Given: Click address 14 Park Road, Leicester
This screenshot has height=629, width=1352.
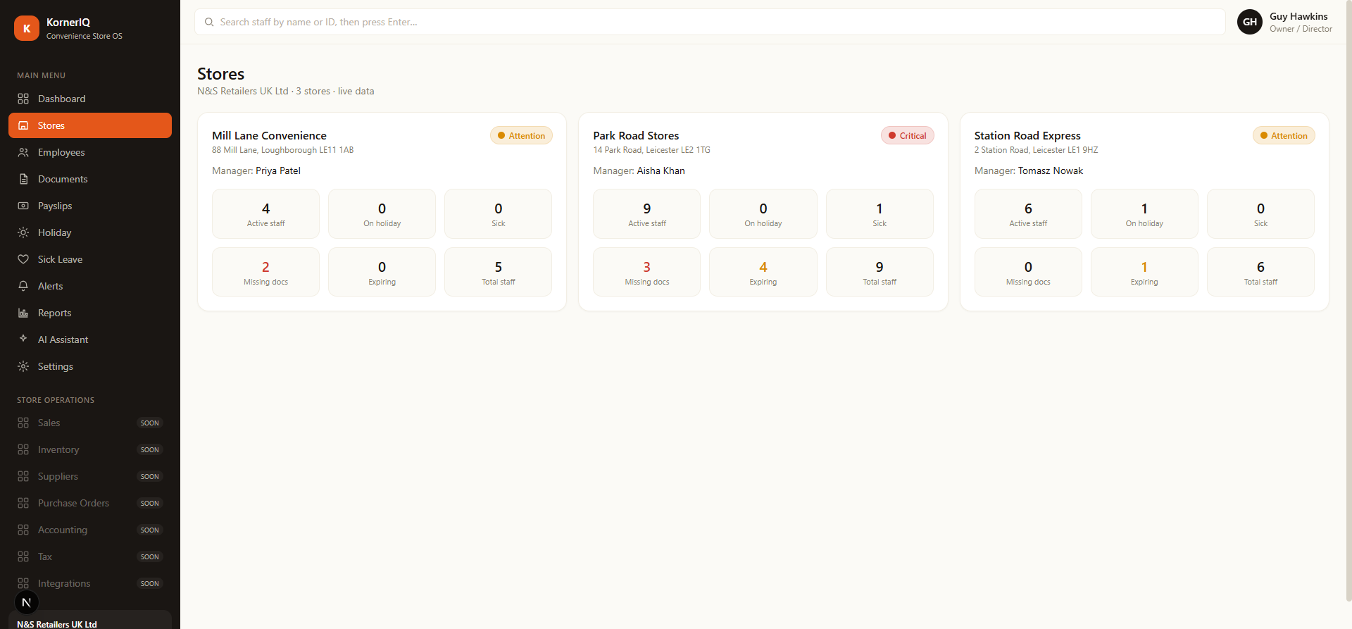Looking at the screenshot, I should pyautogui.click(x=651, y=150).
